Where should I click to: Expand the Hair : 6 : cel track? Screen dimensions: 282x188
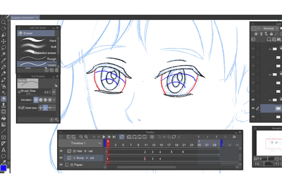click(74, 151)
